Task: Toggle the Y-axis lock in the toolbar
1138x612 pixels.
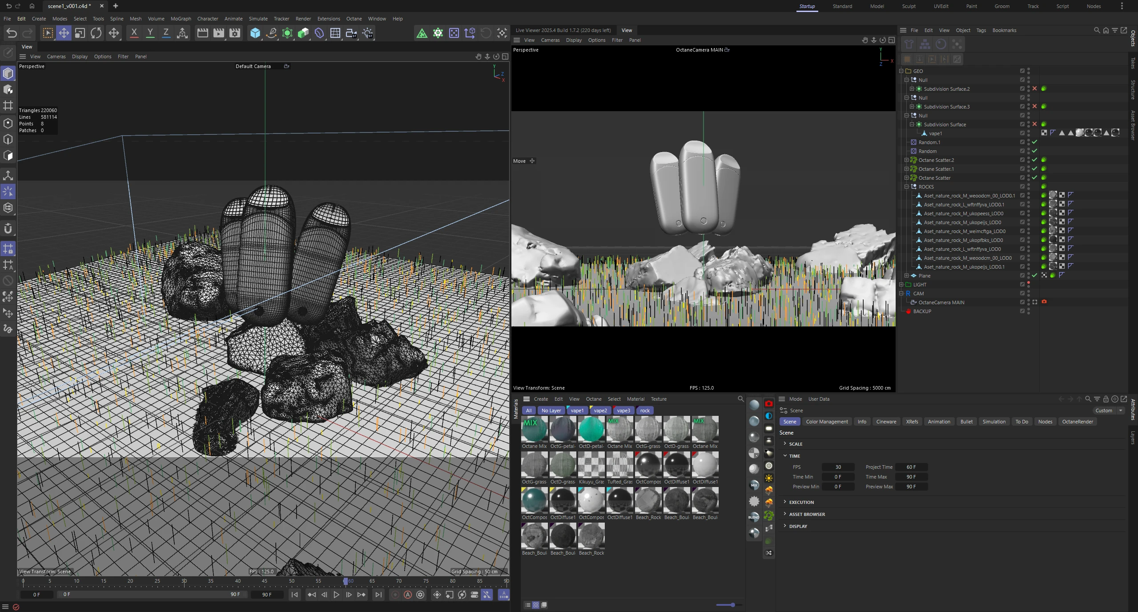Action: tap(150, 33)
